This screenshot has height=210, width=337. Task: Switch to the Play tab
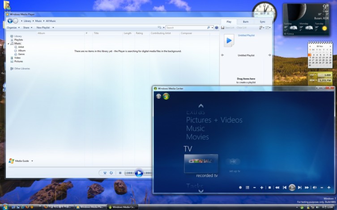click(229, 21)
